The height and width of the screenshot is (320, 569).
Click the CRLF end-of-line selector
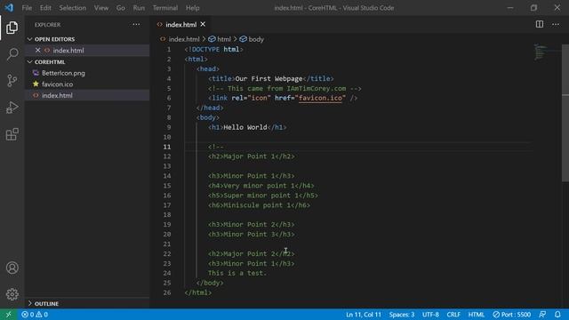click(453, 315)
